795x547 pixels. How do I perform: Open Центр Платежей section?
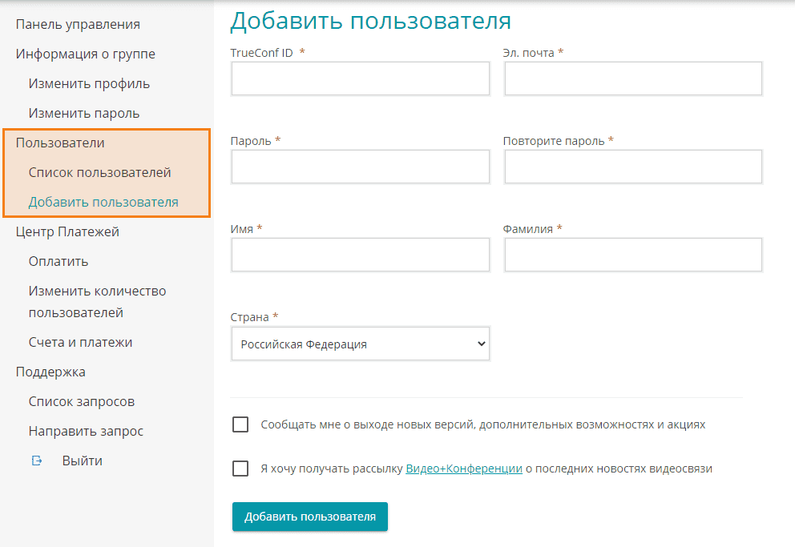pyautogui.click(x=67, y=232)
